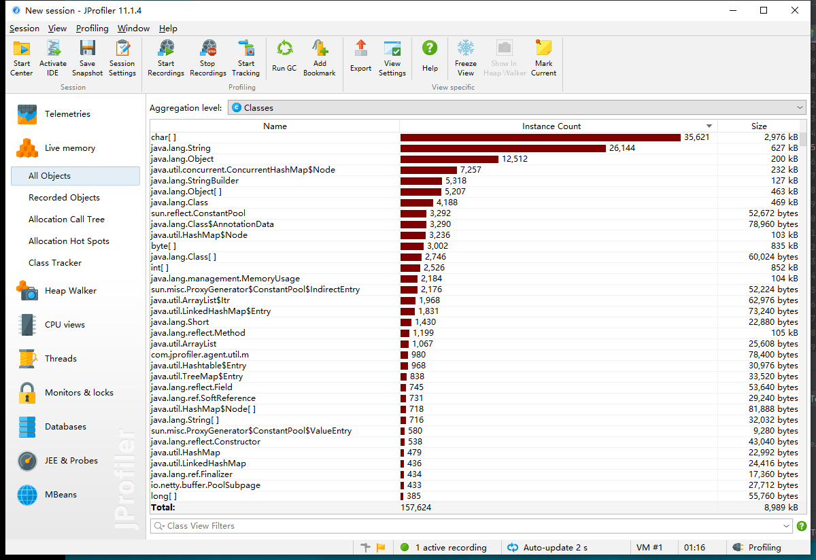The height and width of the screenshot is (560, 816).
Task: Open the Window menu
Action: pyautogui.click(x=133, y=29)
